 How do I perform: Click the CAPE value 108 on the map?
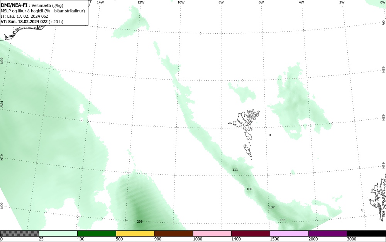pos(249,189)
